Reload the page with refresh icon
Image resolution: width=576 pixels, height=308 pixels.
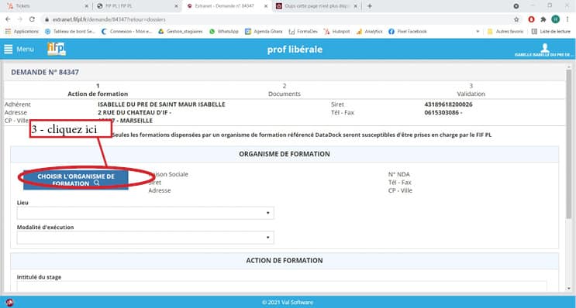coord(32,19)
